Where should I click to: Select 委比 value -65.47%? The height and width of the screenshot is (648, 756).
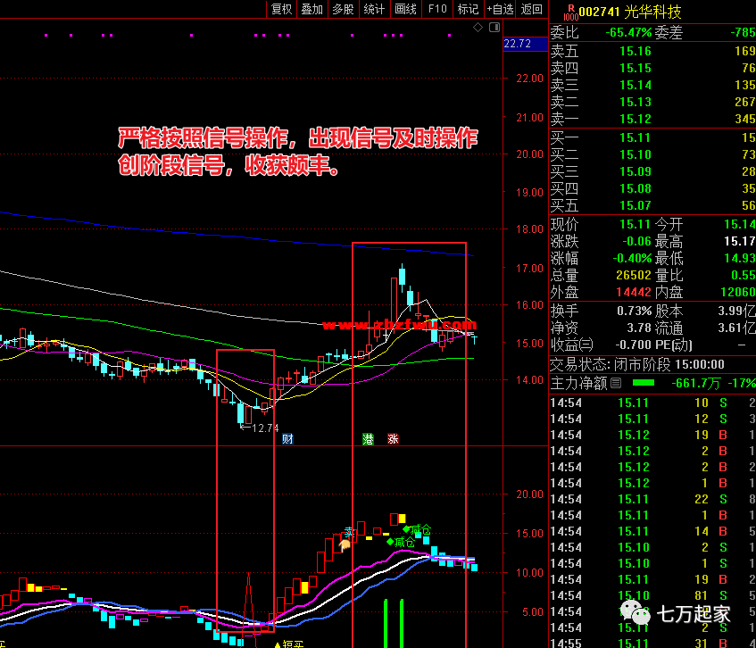coord(628,33)
